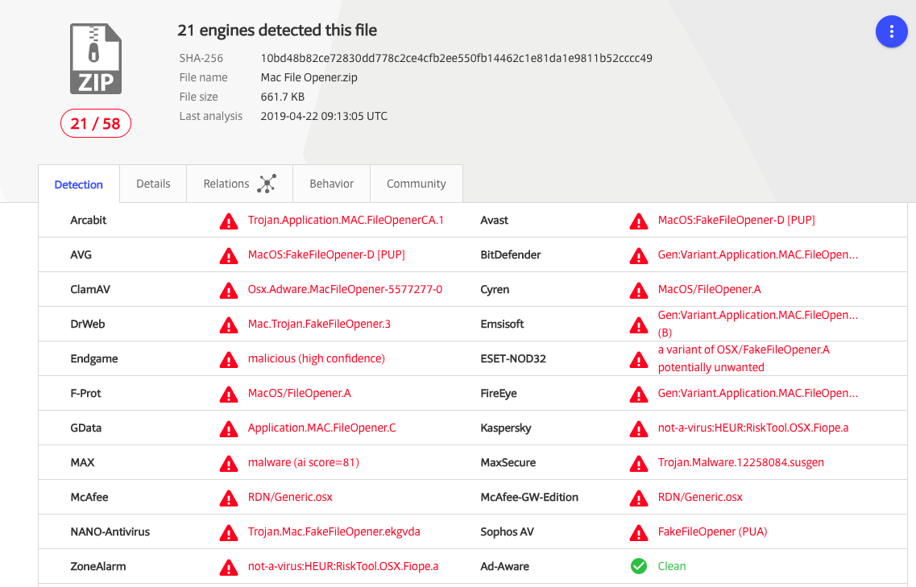Click the relations graph icon in tab
The image size is (916, 587).
(267, 184)
